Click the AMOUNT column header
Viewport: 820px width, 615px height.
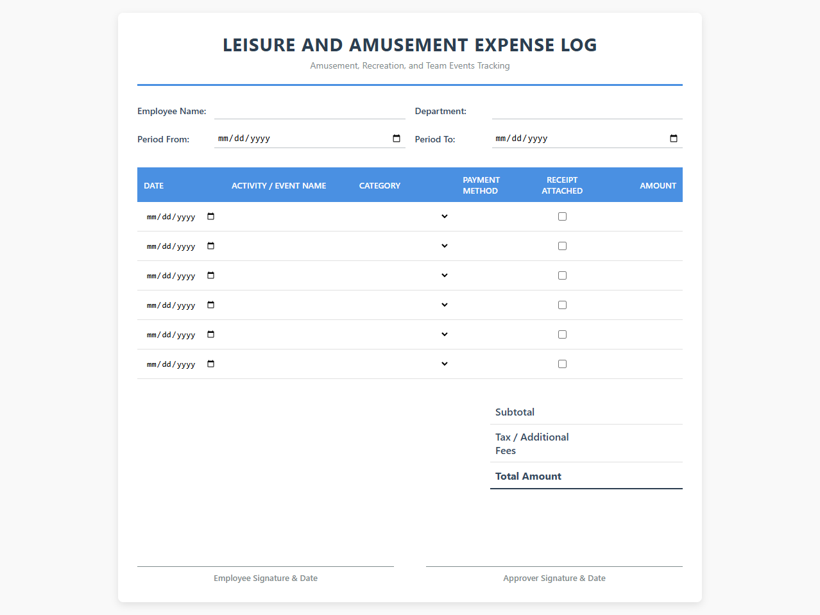pos(658,185)
